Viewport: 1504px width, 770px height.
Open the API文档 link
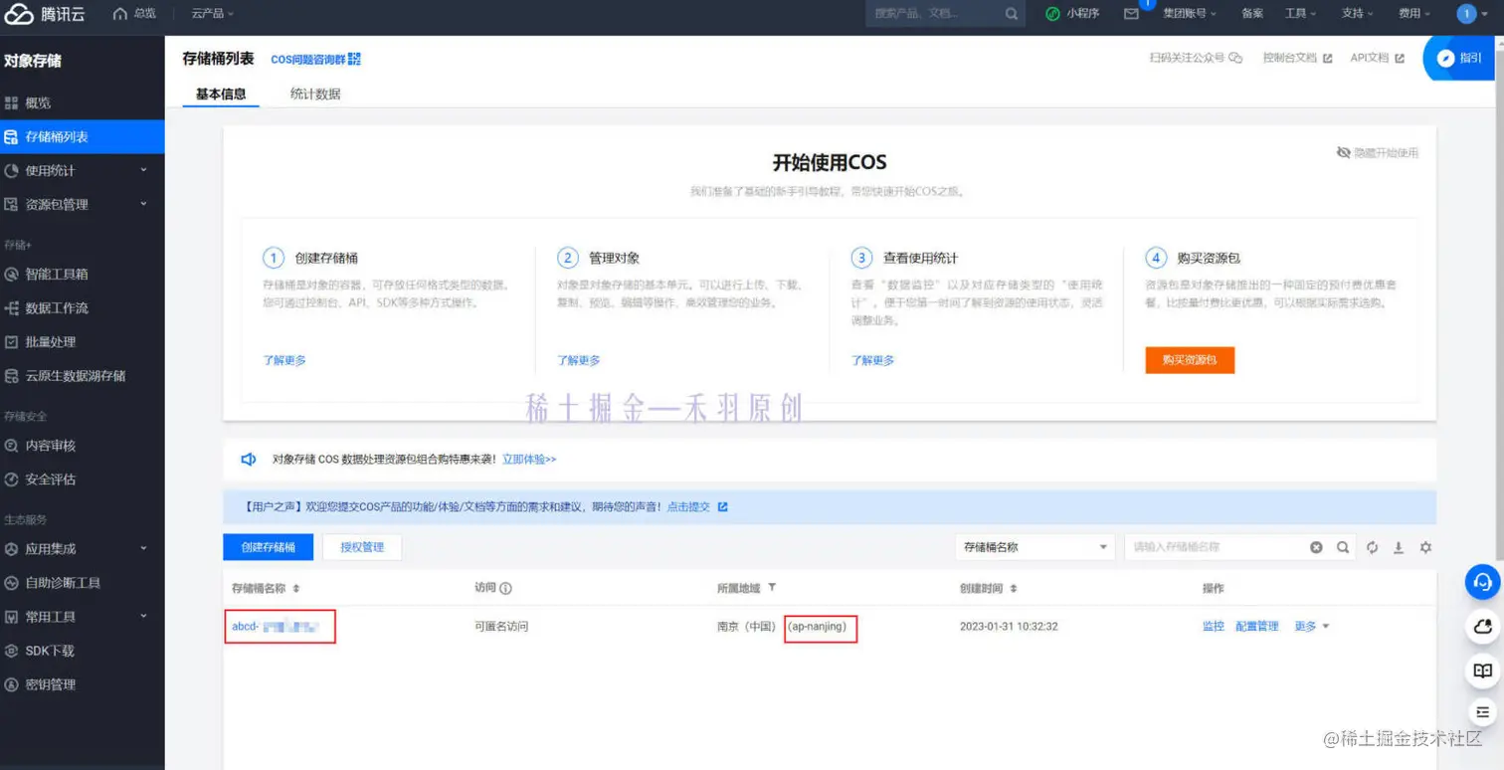click(x=1377, y=58)
